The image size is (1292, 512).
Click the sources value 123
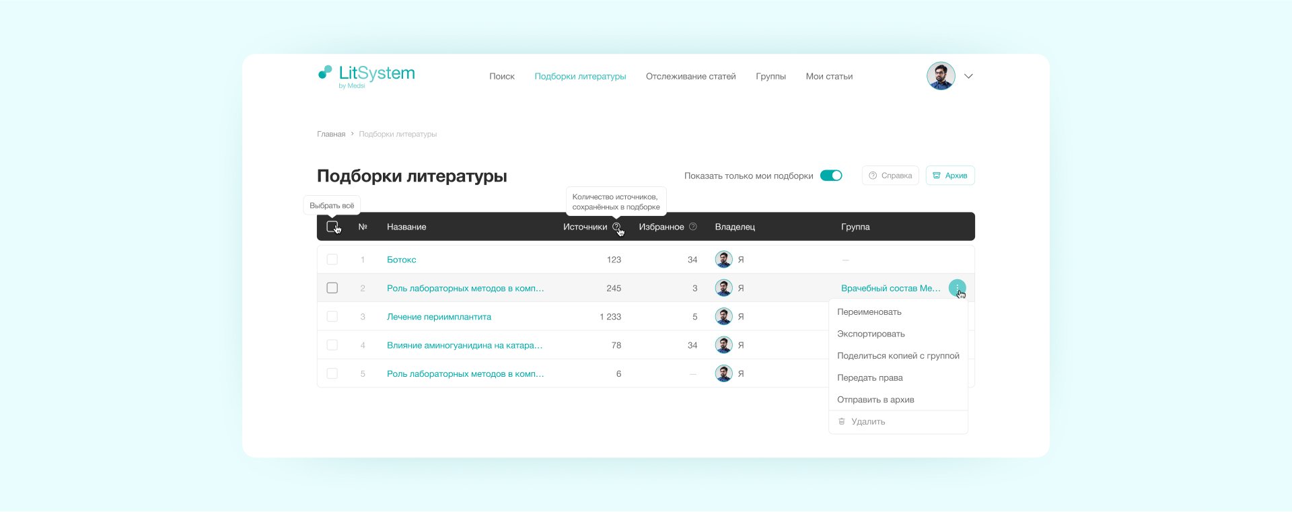point(614,260)
